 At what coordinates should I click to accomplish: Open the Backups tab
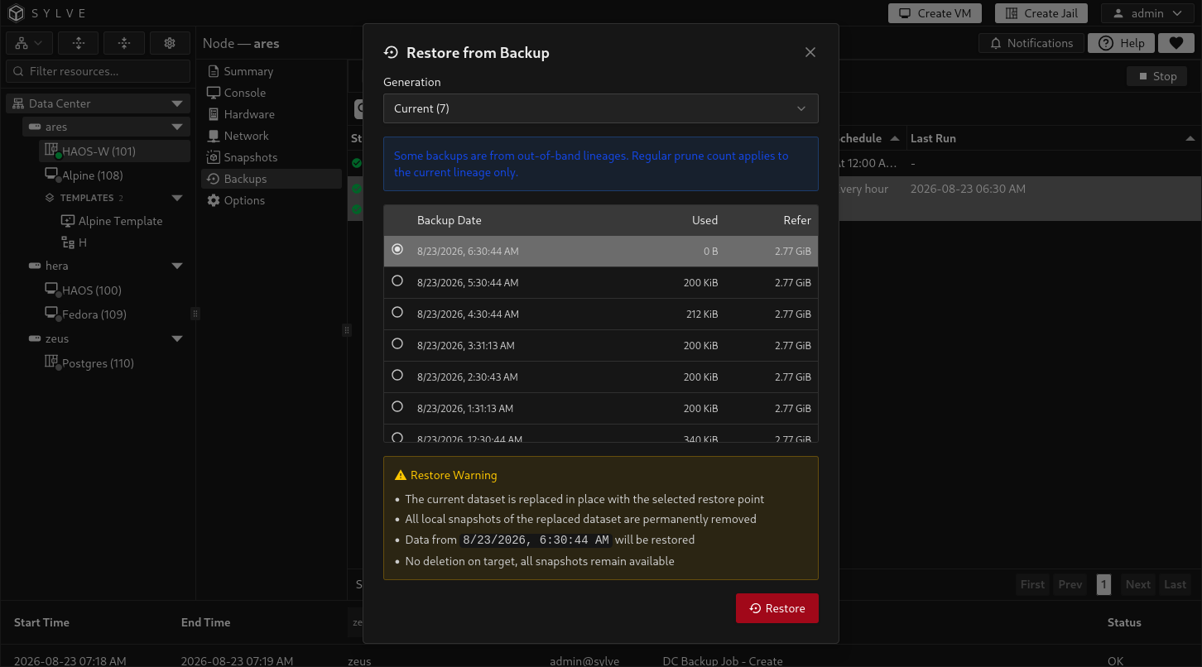pyautogui.click(x=272, y=179)
